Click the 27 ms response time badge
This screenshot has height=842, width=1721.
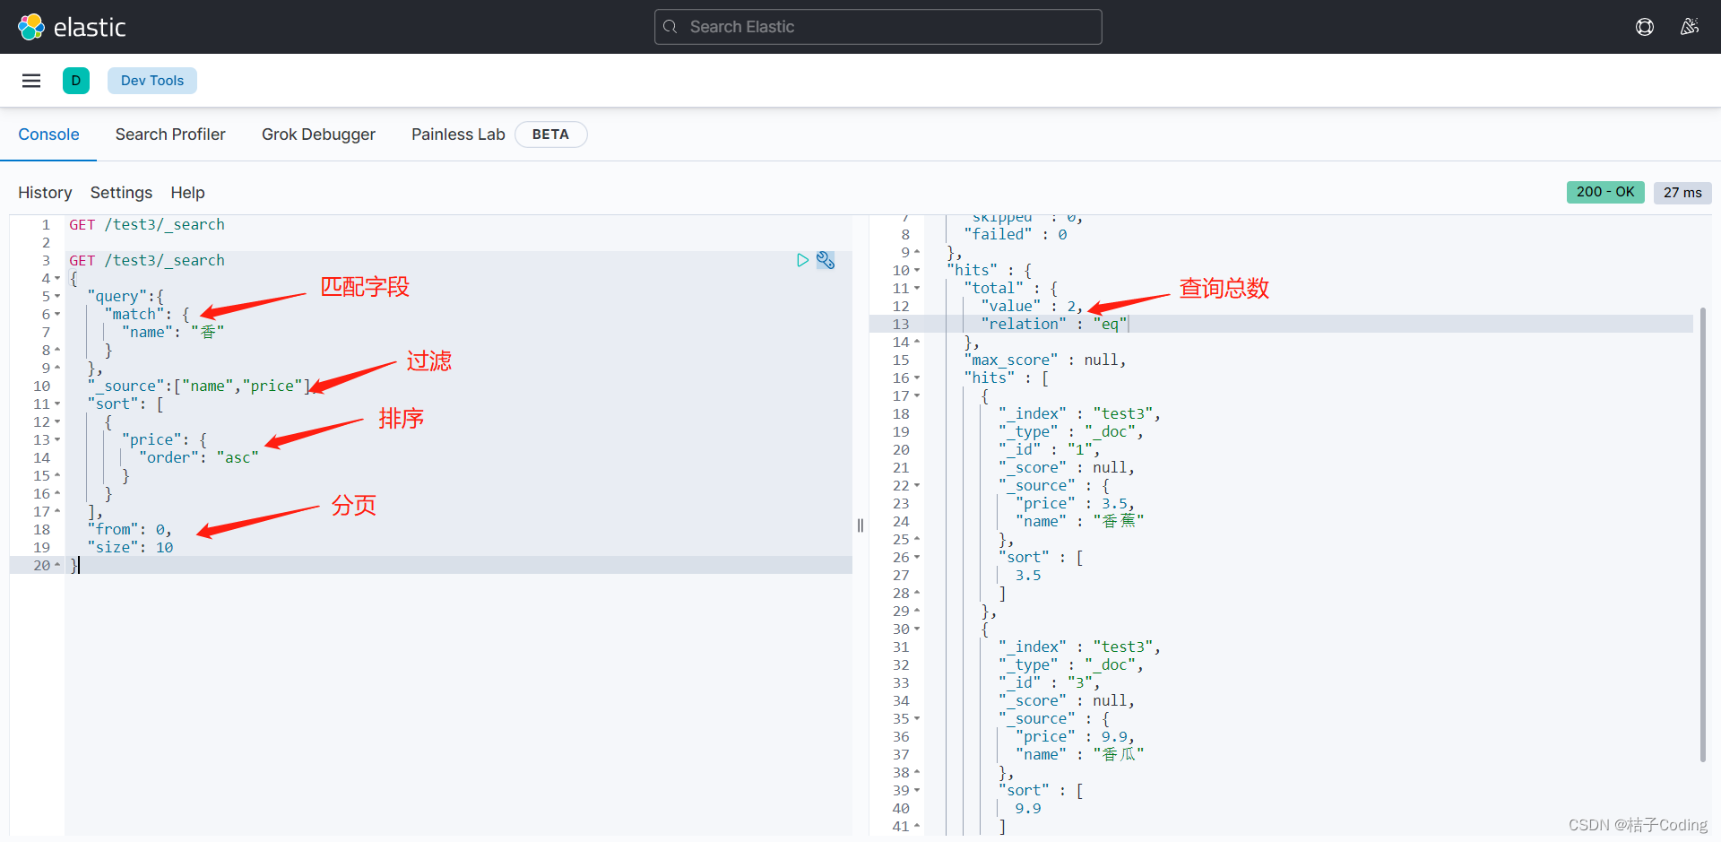pos(1682,192)
